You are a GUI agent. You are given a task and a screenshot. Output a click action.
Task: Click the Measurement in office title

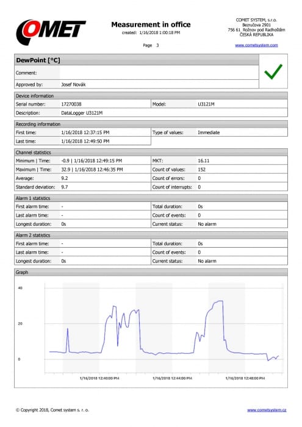[151, 24]
